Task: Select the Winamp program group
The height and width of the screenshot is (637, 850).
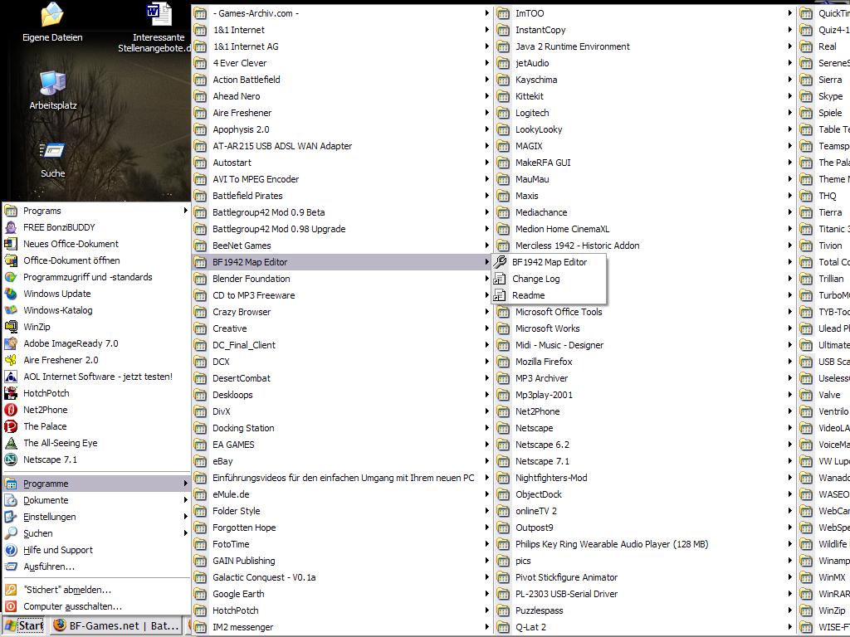Action: tap(824, 561)
